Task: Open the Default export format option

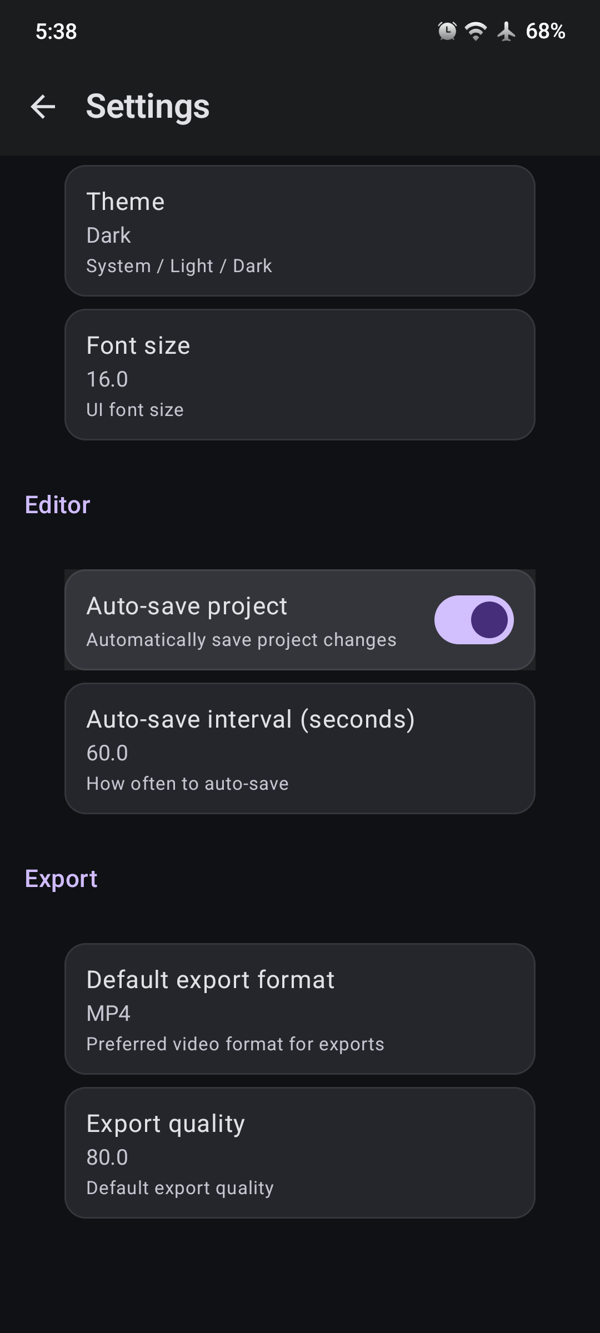Action: [300, 1009]
